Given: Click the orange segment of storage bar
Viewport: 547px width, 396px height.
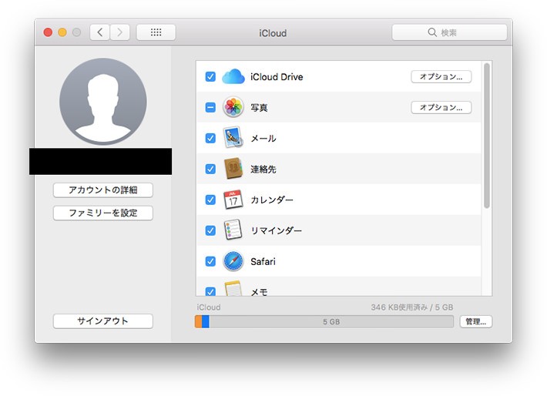Looking at the screenshot, I should 199,321.
